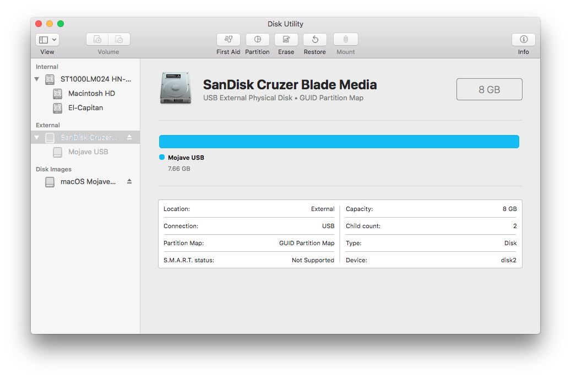
Task: Run First Aid on the disk
Action: [229, 39]
